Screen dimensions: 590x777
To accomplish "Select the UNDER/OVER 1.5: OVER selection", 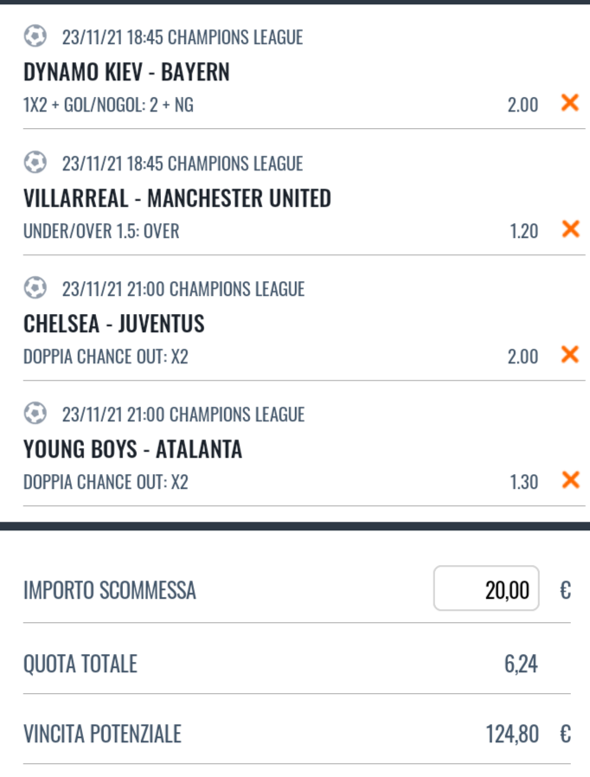I will (101, 231).
